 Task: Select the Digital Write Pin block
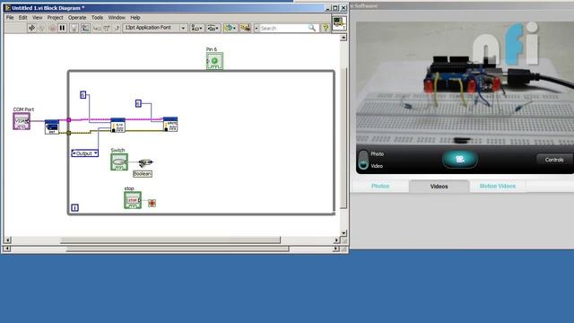[x=170, y=124]
